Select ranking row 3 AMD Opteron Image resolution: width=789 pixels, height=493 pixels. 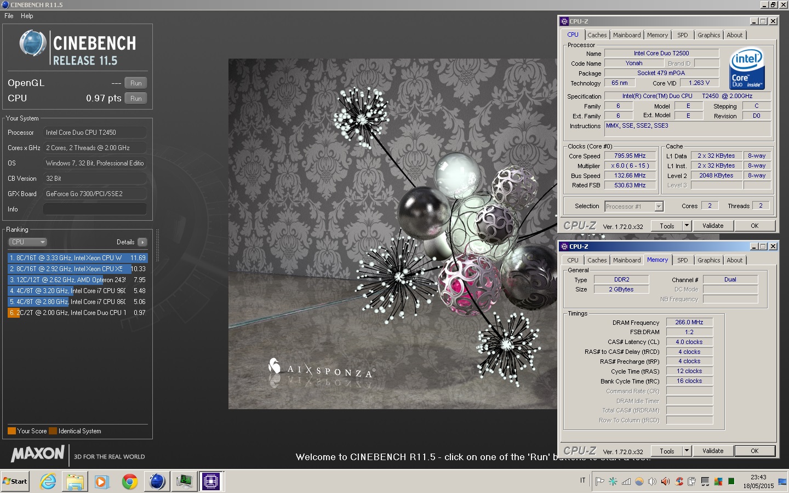point(78,280)
